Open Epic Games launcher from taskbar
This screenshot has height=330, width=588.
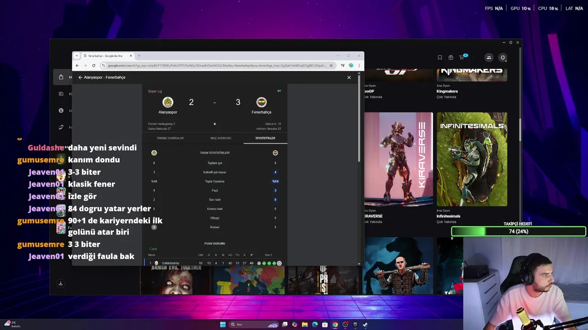tap(355, 324)
